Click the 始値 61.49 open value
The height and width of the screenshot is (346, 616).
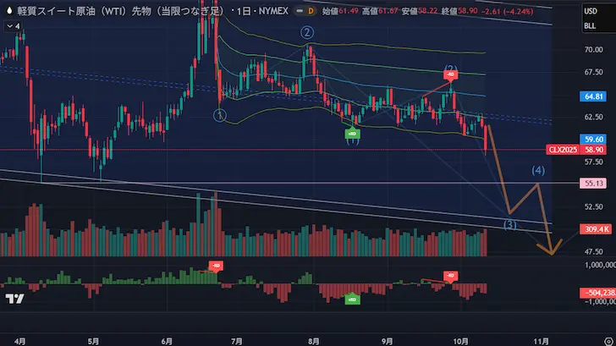click(340, 11)
